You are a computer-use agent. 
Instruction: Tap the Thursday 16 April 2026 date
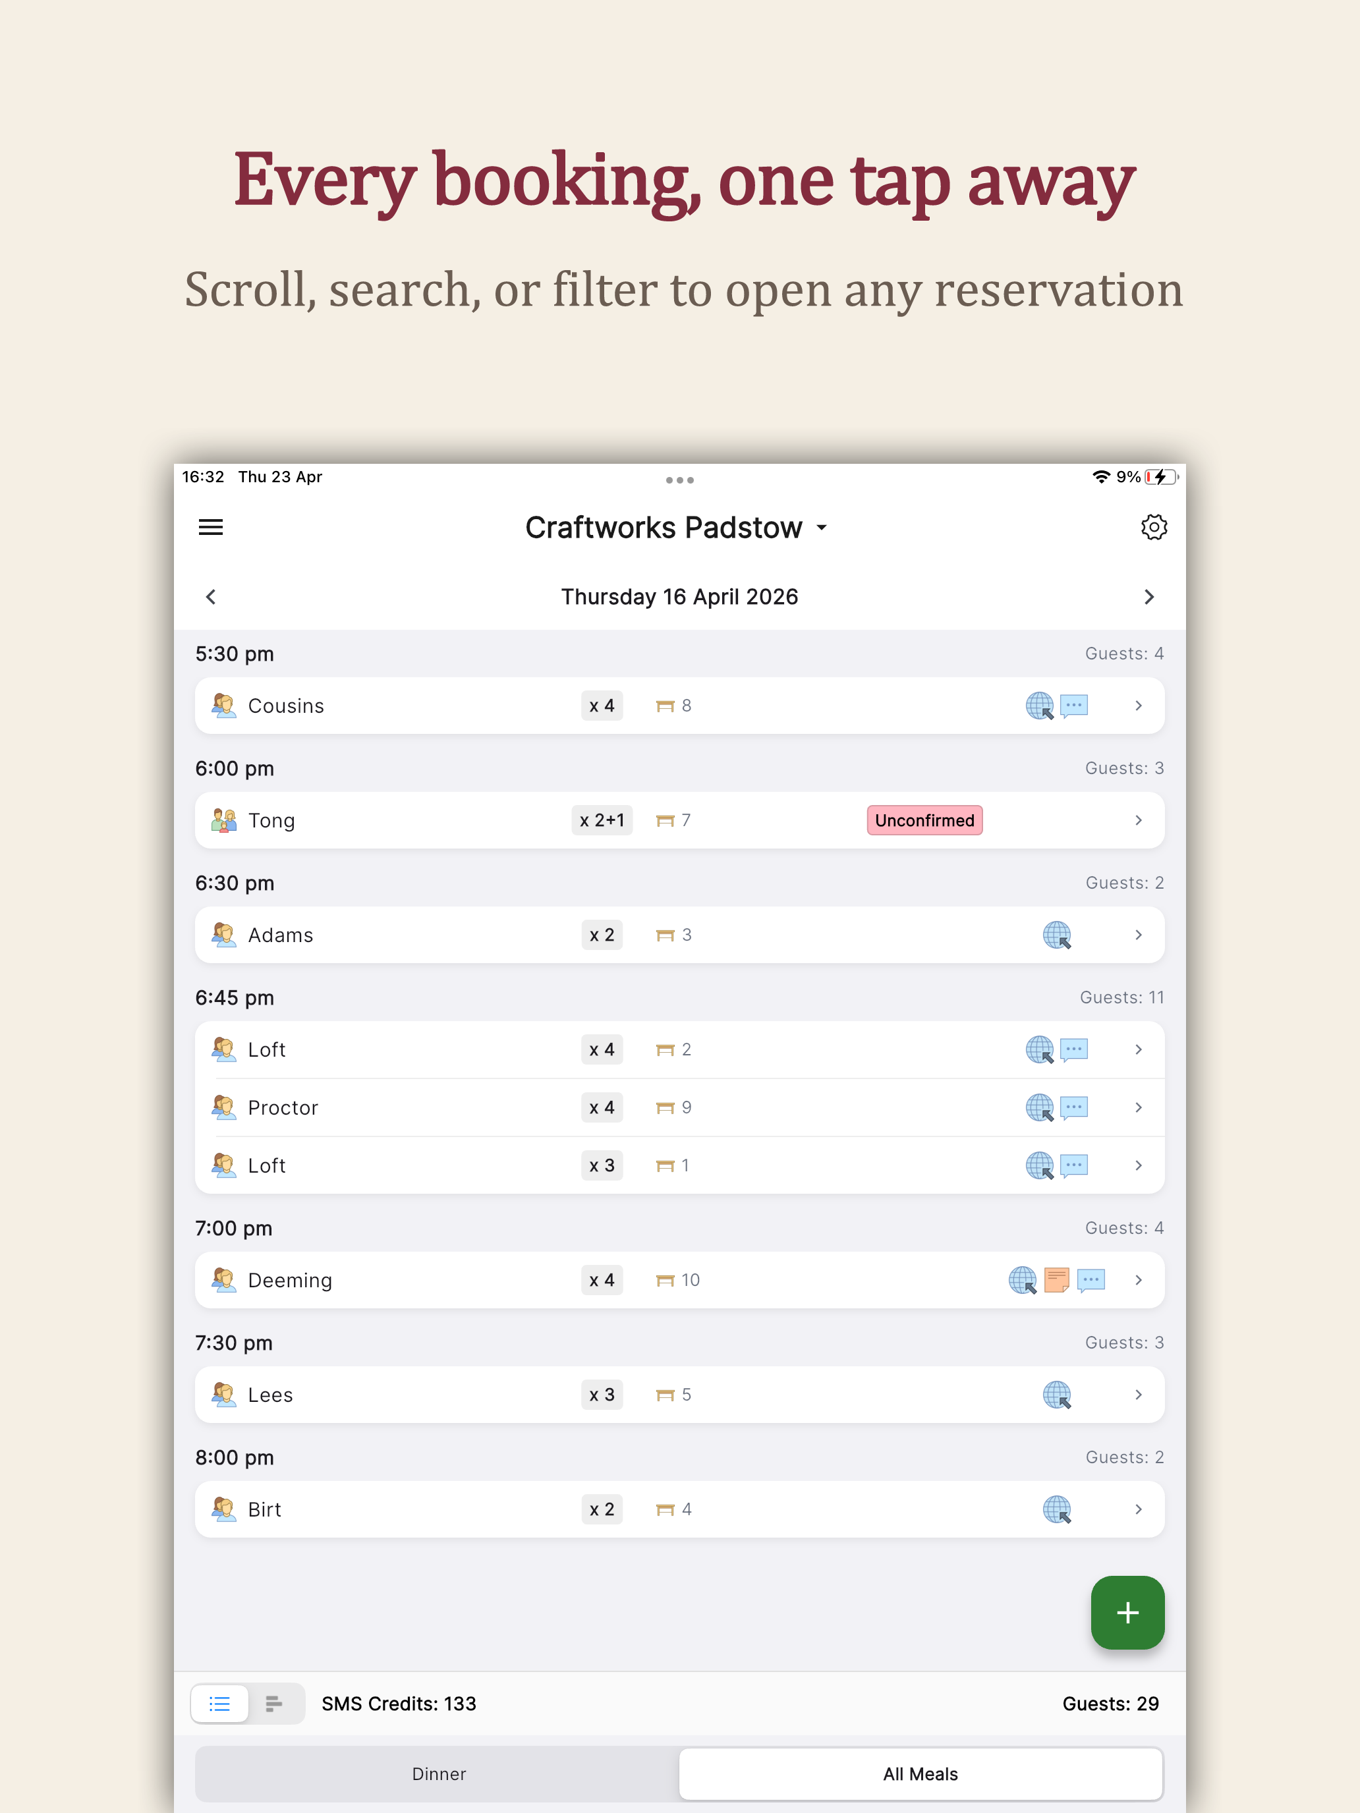[679, 597]
